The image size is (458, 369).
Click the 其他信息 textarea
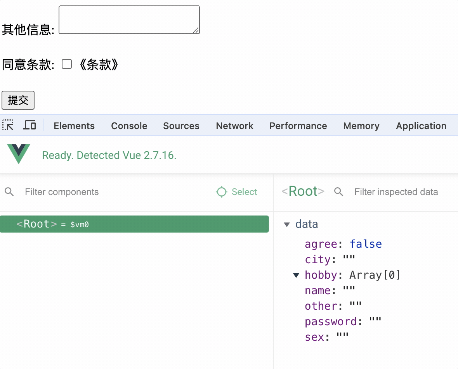click(x=129, y=20)
